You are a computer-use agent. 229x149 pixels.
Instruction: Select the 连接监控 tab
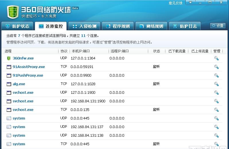click(x=51, y=26)
